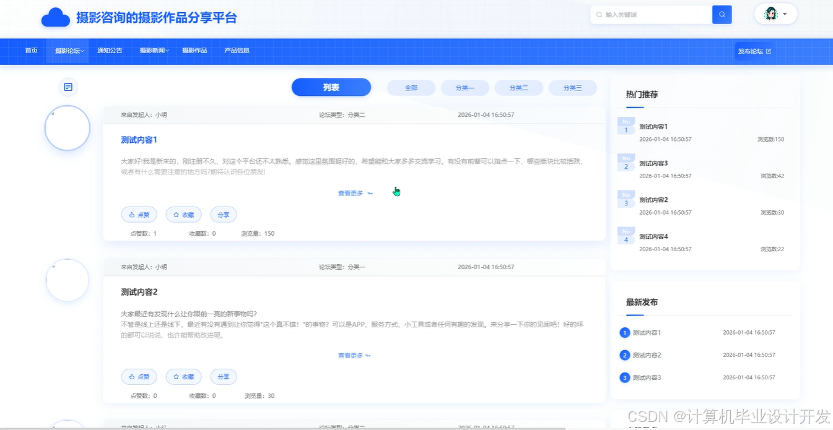Open 测试内容2 in the 热门推荐 list

click(653, 200)
